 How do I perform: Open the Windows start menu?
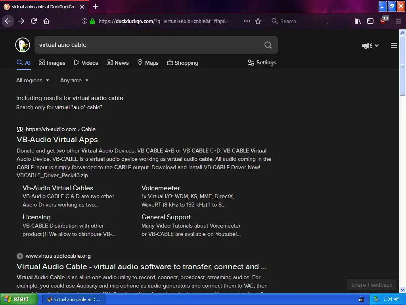18,299
